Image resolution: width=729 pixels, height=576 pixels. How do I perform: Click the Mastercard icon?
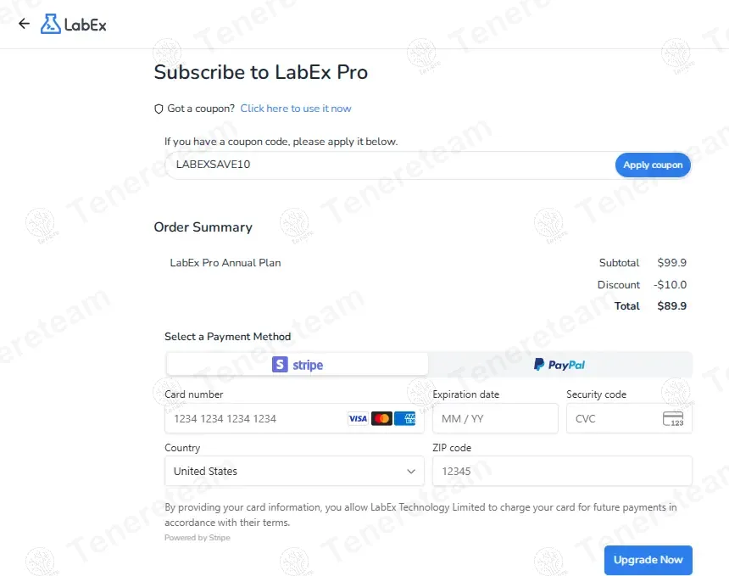(x=381, y=418)
